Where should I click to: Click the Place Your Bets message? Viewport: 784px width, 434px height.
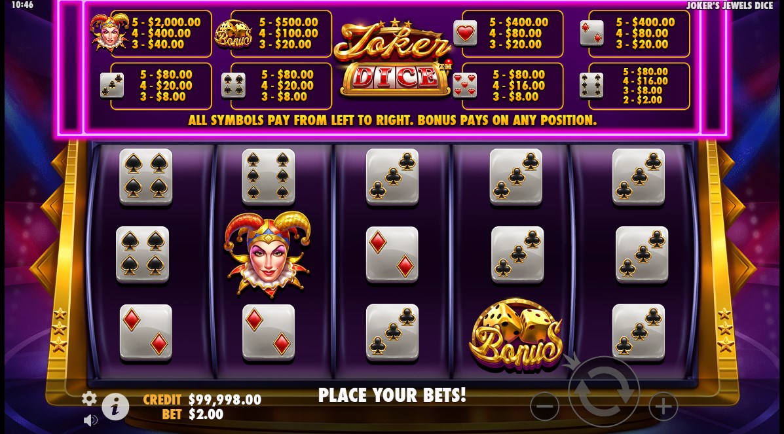pyautogui.click(x=392, y=395)
